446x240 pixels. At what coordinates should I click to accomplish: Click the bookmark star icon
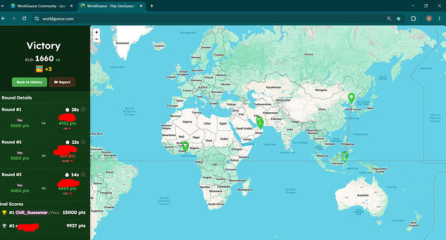(x=399, y=19)
